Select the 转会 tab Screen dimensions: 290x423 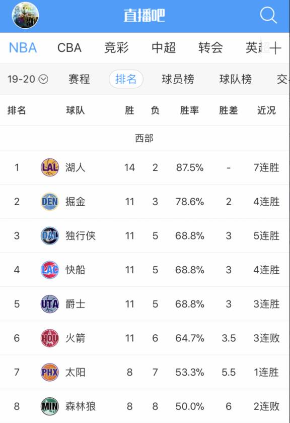(x=210, y=48)
